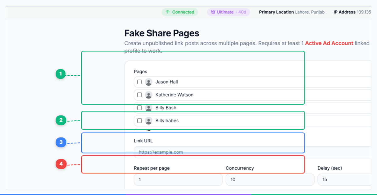
Task: Click the Link URL label
Action: [x=143, y=141]
